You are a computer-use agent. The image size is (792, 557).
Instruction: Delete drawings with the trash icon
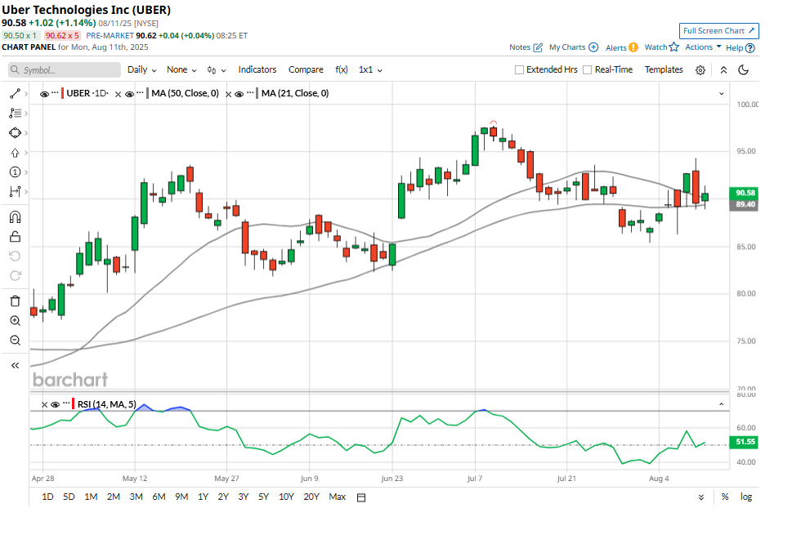coord(16,301)
